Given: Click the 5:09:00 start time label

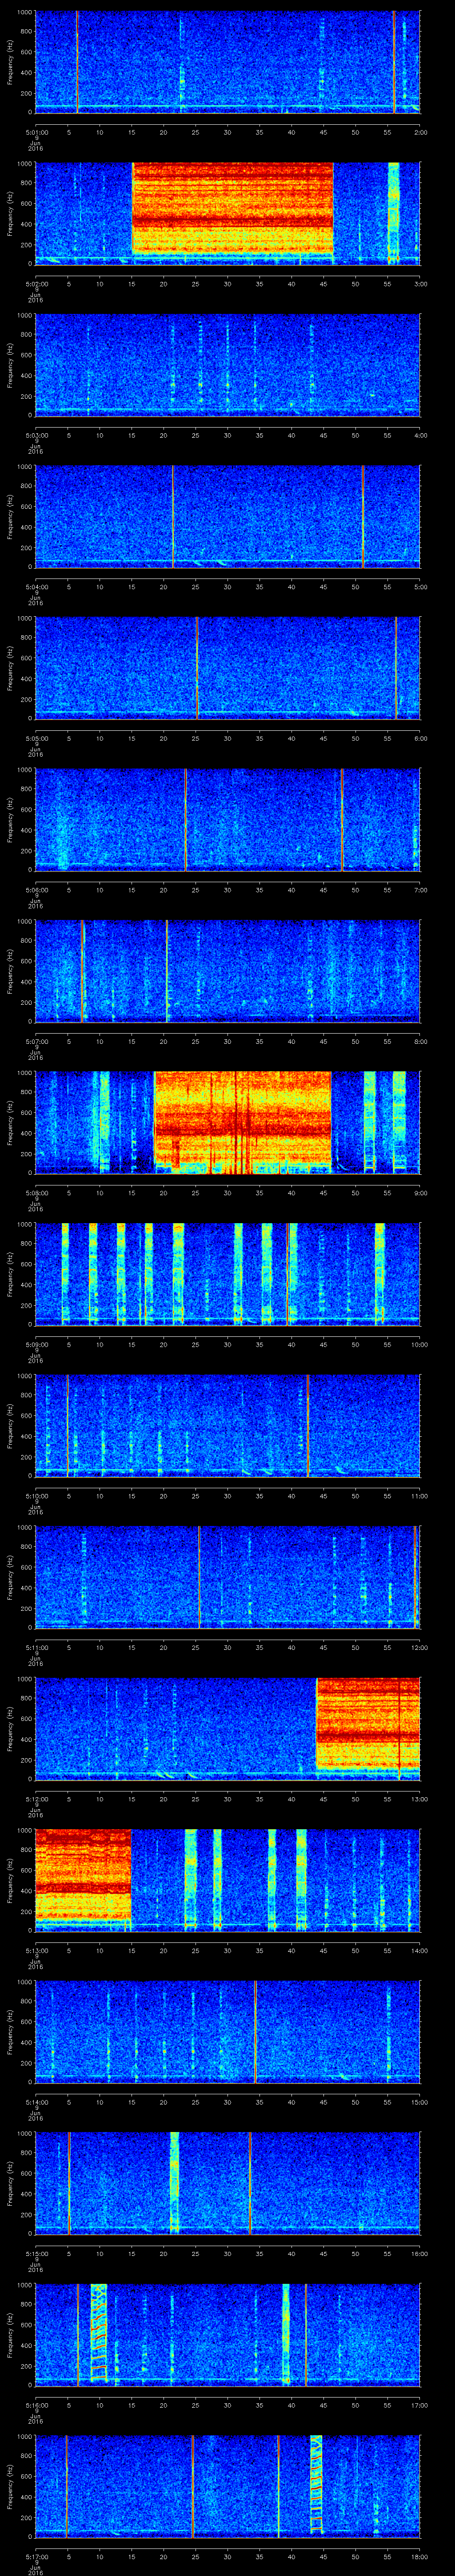Looking at the screenshot, I should tap(36, 1344).
